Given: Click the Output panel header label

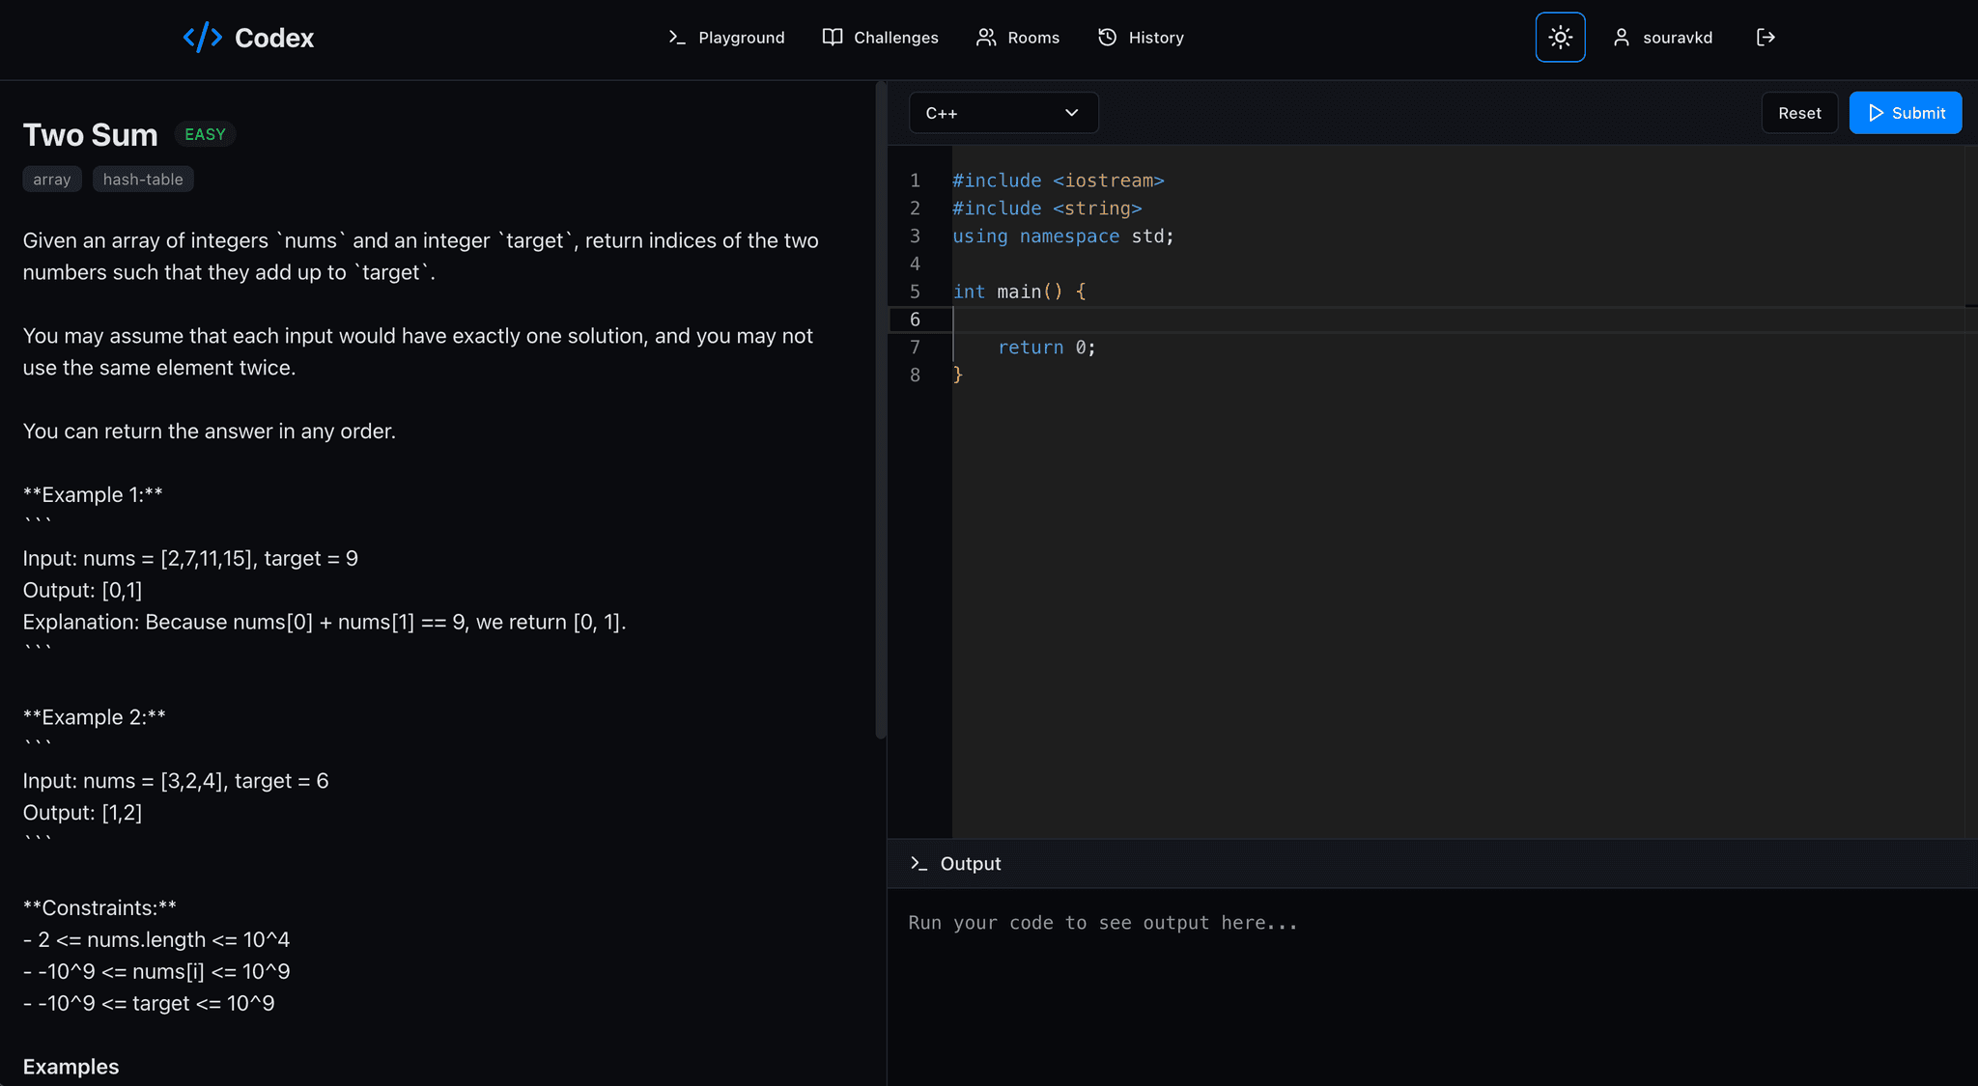Looking at the screenshot, I should point(971,864).
